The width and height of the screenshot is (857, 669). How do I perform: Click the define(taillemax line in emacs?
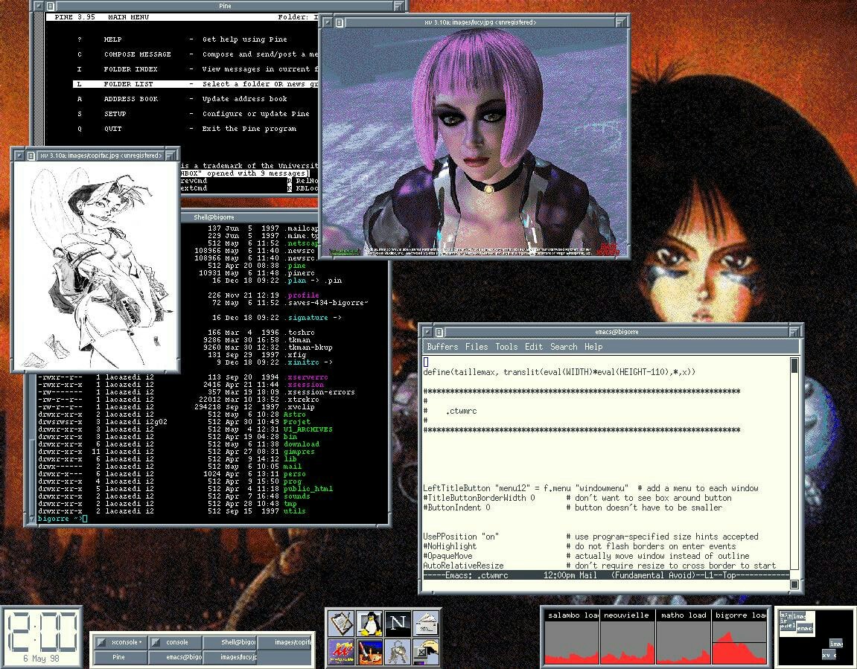559,372
